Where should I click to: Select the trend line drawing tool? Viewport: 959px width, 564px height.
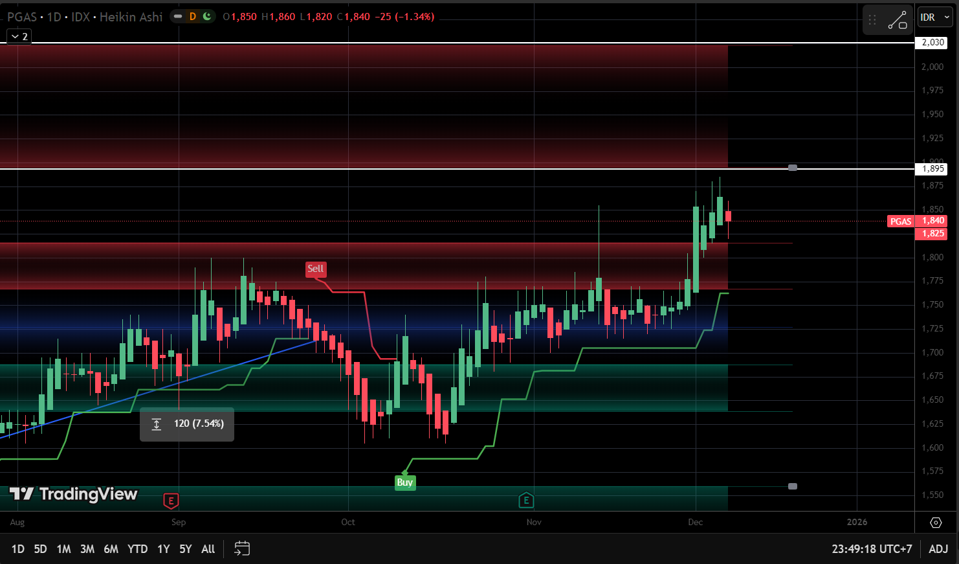pos(897,20)
